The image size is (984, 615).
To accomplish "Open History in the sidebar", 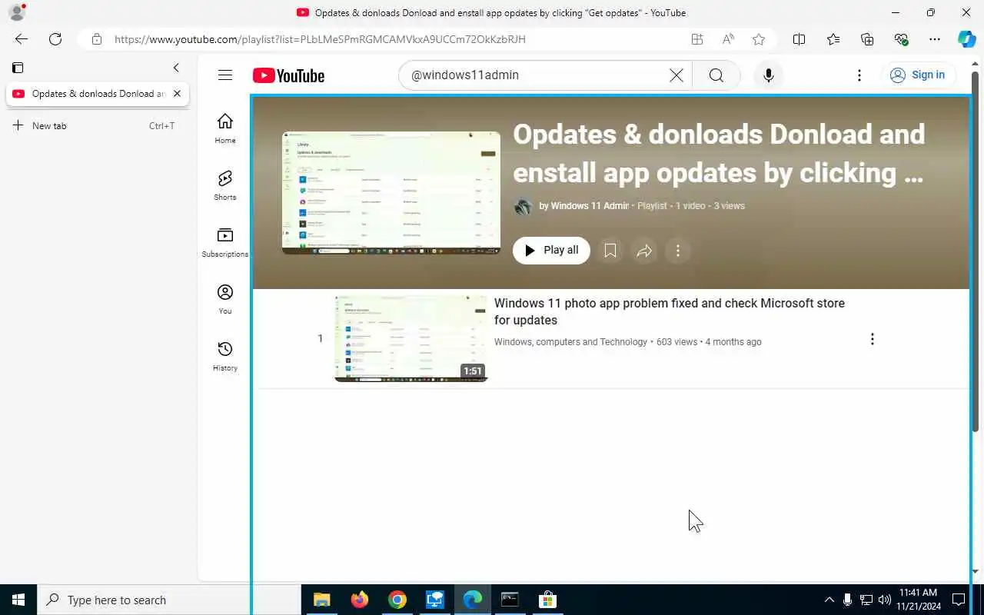I will 225,356.
